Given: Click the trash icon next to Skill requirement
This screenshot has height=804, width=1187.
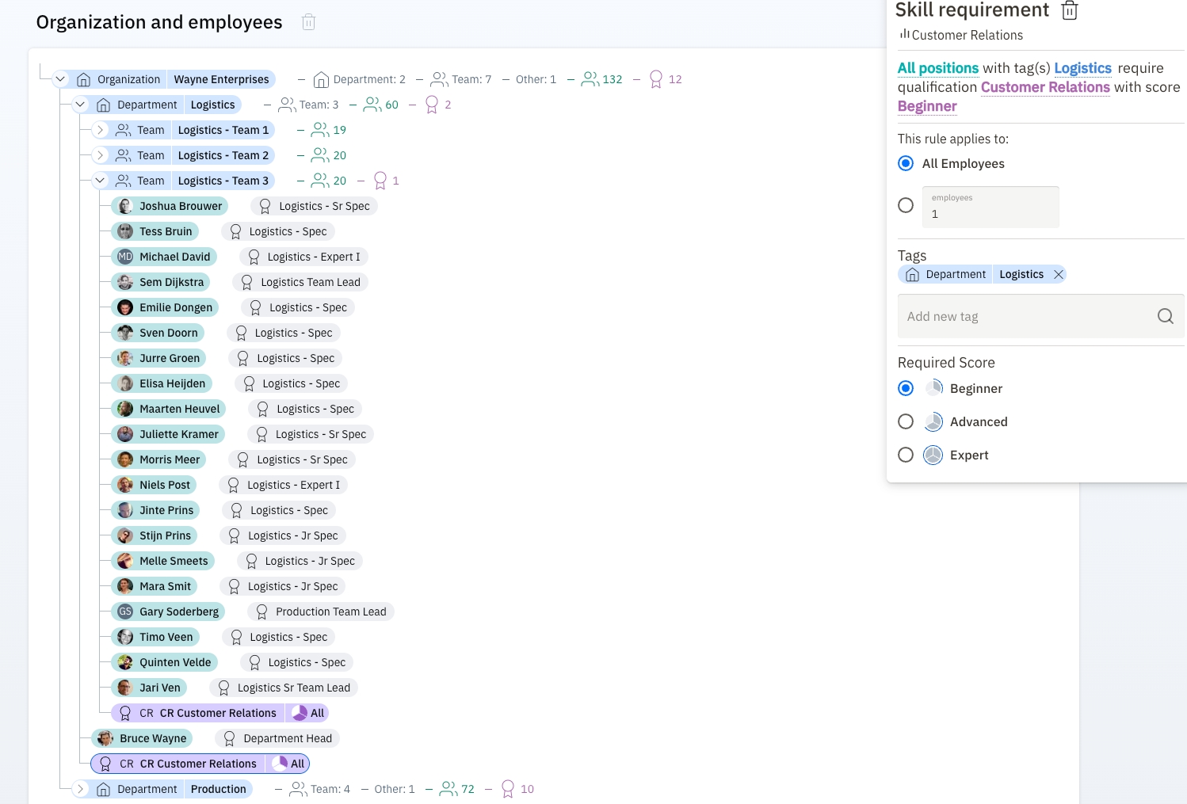Looking at the screenshot, I should click(1070, 10).
